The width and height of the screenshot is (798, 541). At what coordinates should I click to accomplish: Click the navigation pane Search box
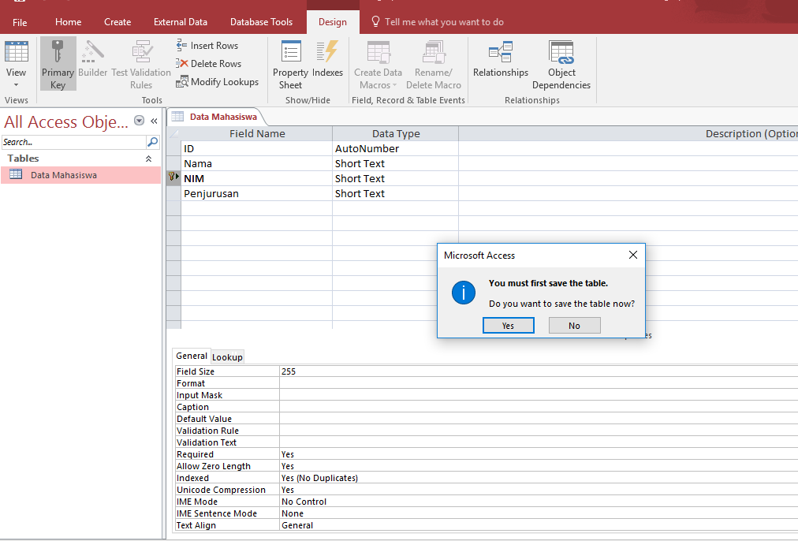pyautogui.click(x=73, y=142)
